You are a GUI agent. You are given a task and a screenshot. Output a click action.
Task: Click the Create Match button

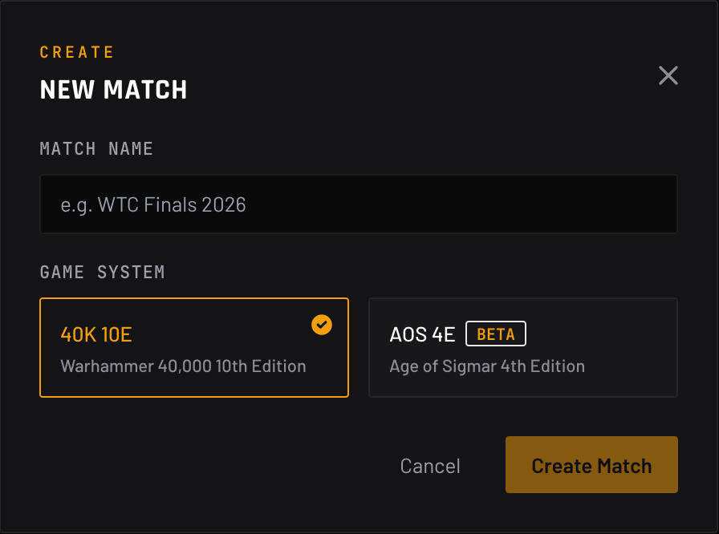(591, 465)
